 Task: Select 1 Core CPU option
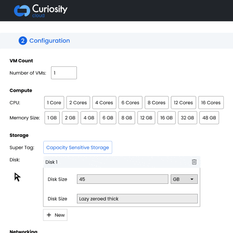(x=54, y=102)
